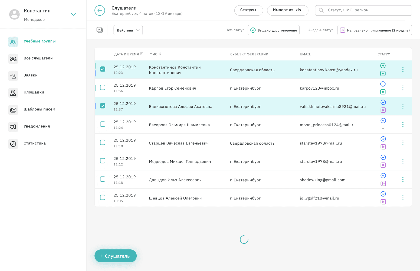This screenshot has width=420, height=271.
Task: Go to Заявки in sidebar
Action: click(30, 75)
